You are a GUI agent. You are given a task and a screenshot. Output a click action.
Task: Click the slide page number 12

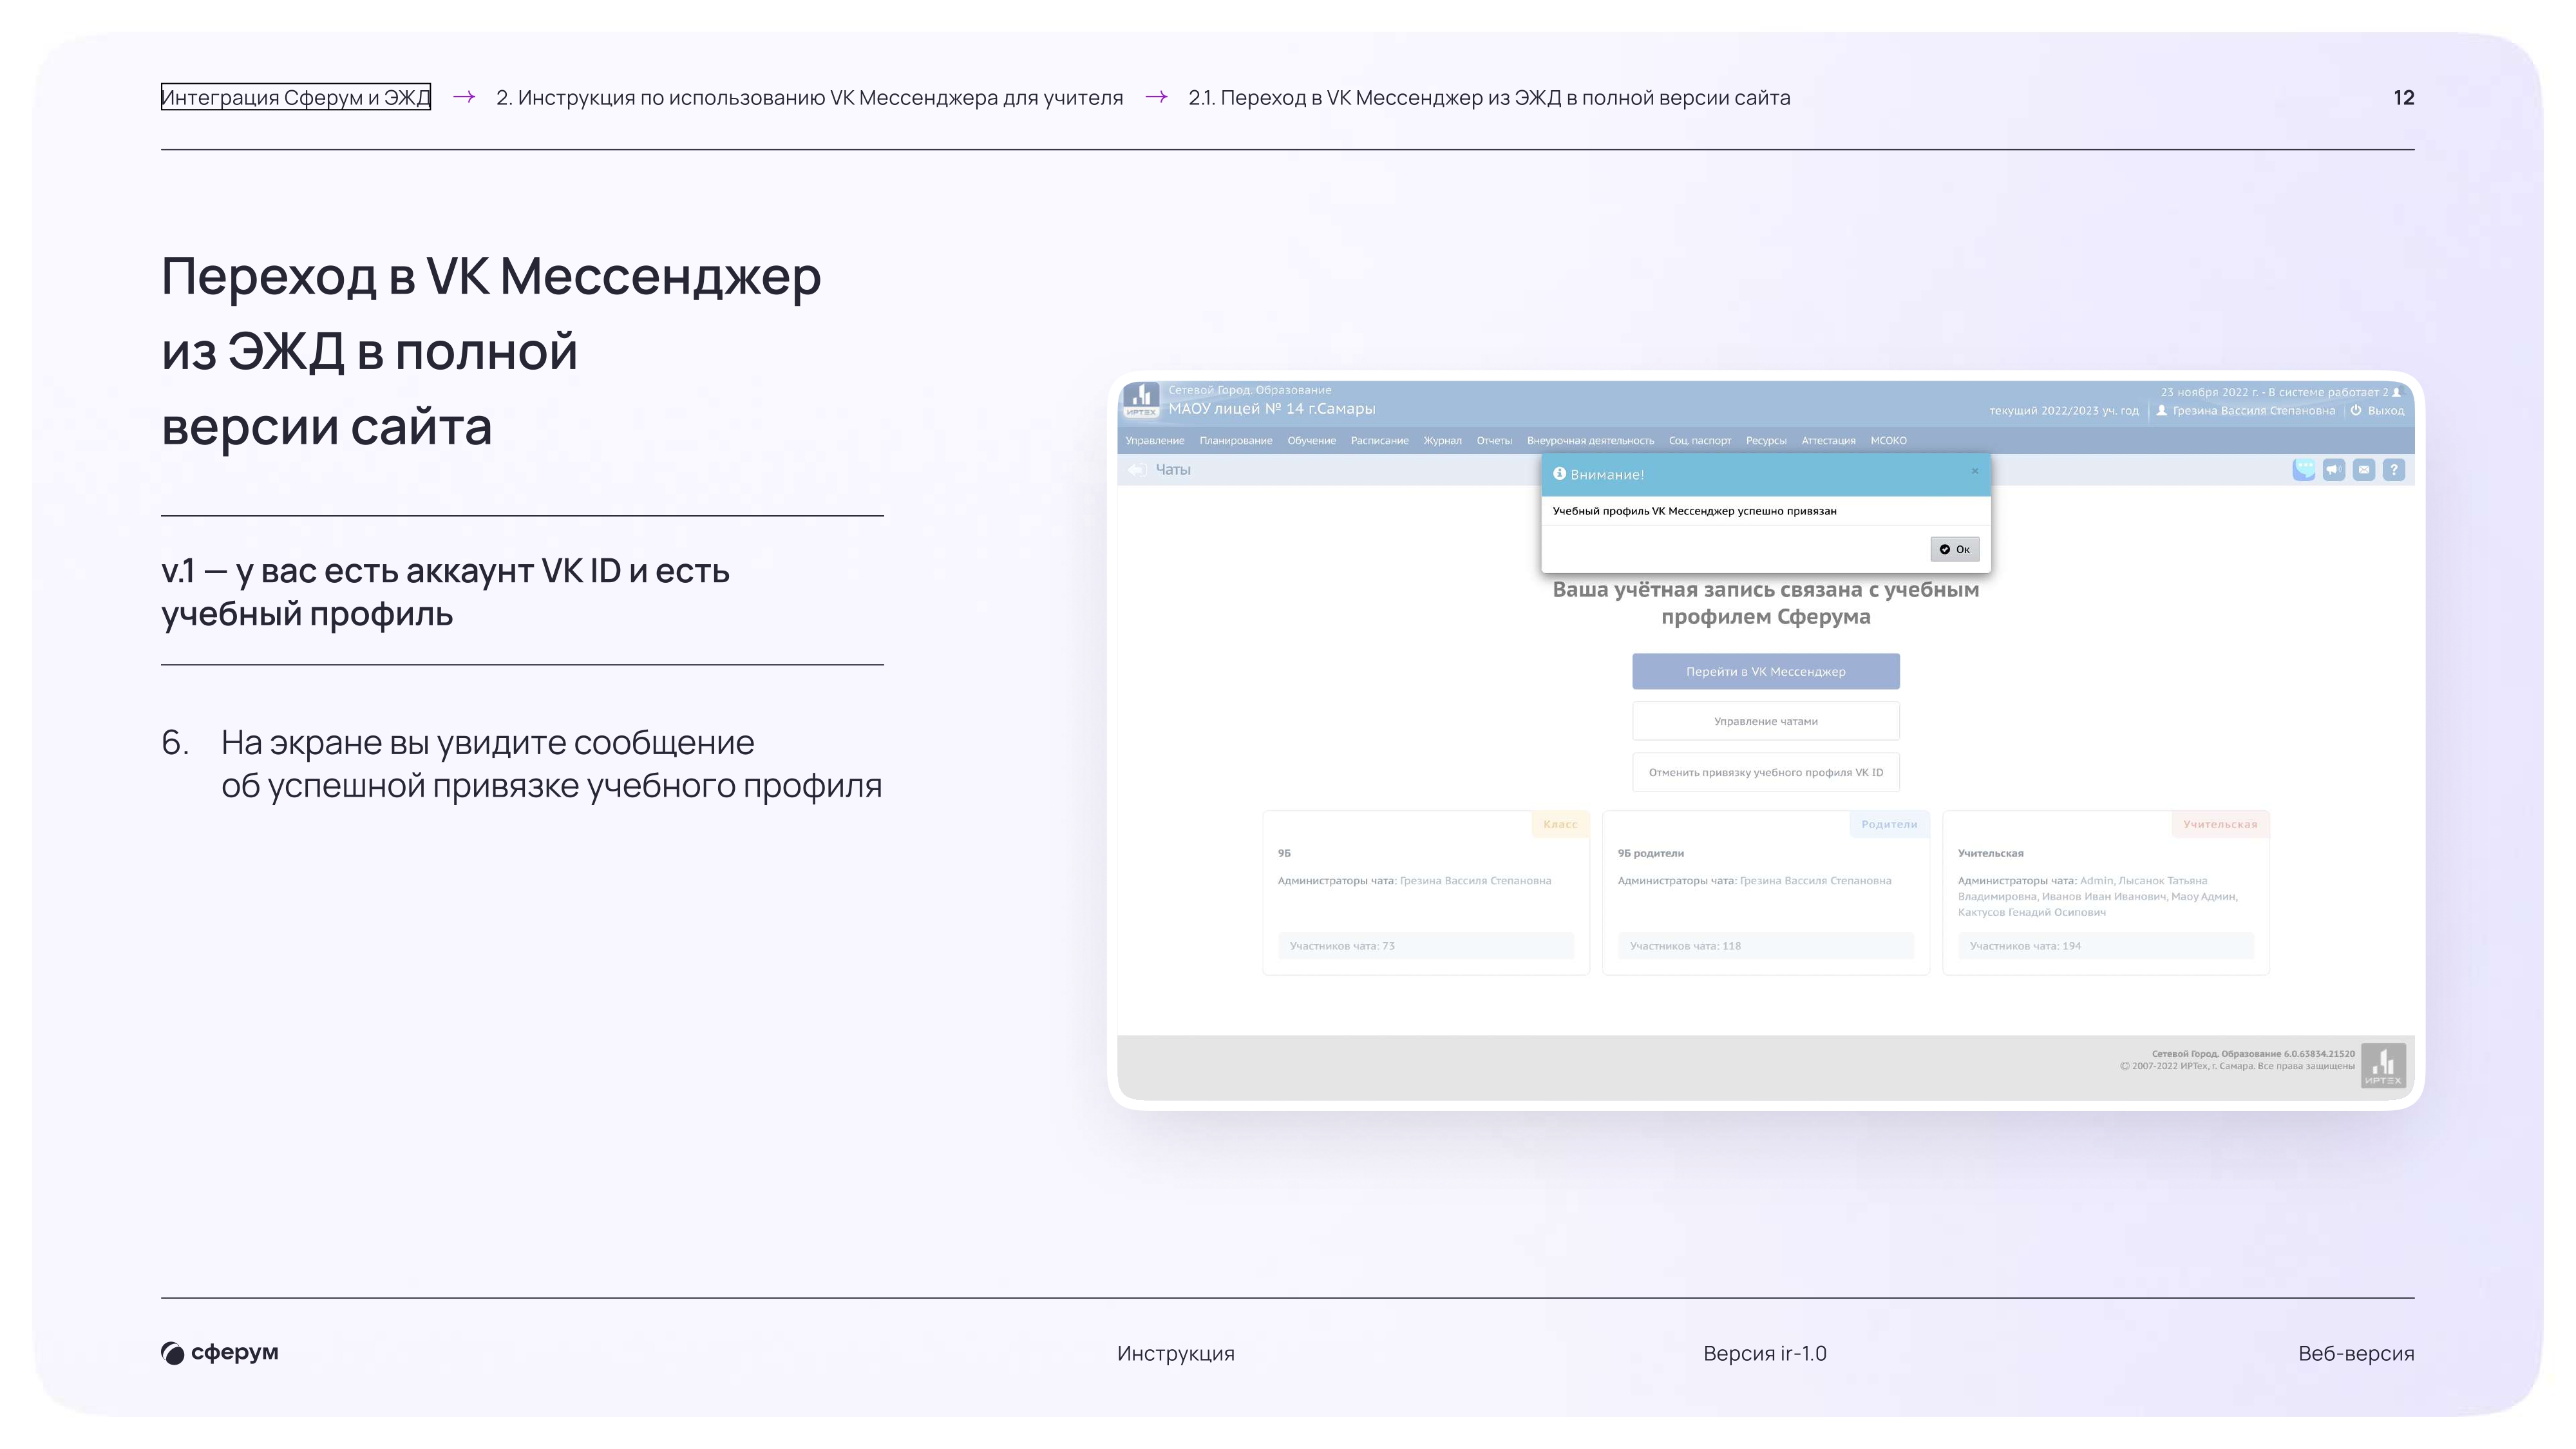pyautogui.click(x=2404, y=97)
